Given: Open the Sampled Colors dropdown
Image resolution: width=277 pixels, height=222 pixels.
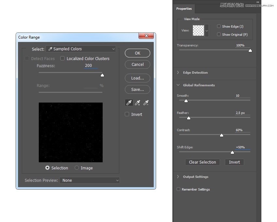Looking at the screenshot, I should [x=80, y=49].
